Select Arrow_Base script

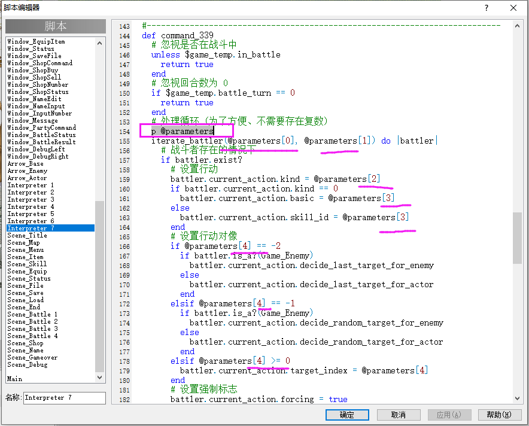(x=25, y=163)
